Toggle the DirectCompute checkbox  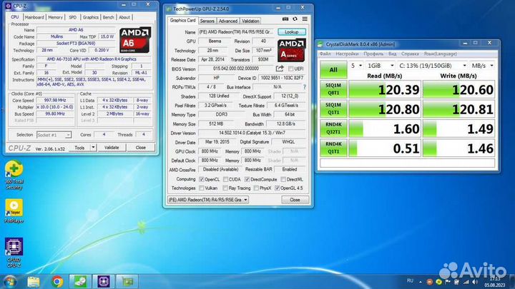(x=247, y=180)
